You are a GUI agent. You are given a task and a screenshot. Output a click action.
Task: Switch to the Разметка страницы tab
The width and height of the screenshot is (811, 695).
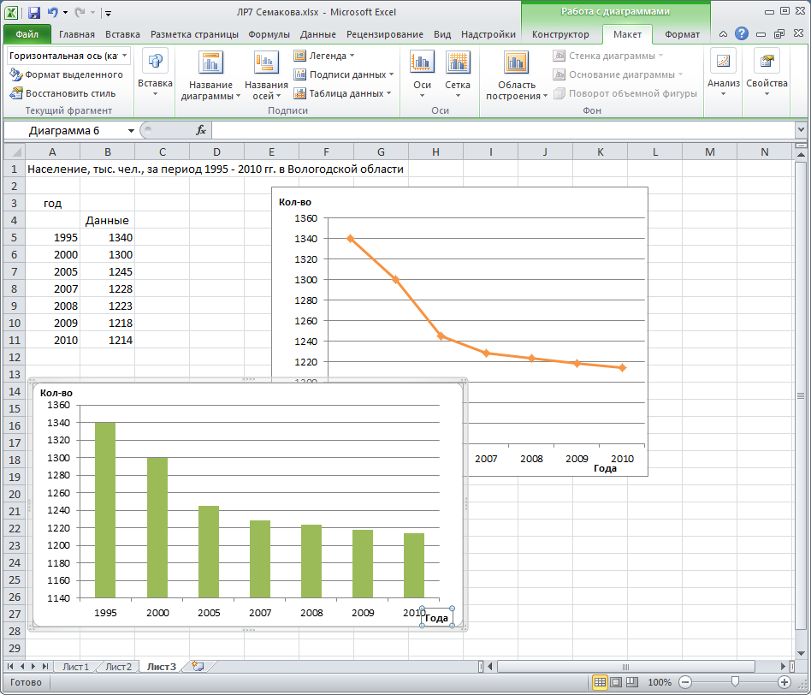(x=194, y=34)
